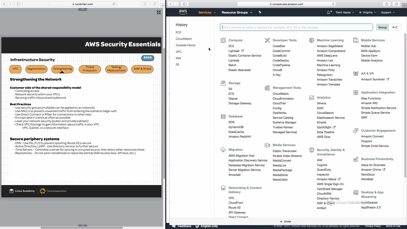The width and height of the screenshot is (407, 229).
Task: Open CloudFormation under Management Tools
Action: tap(283, 99)
